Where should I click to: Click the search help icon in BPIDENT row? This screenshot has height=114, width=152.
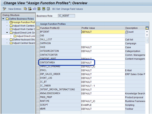(x=126, y=32)
